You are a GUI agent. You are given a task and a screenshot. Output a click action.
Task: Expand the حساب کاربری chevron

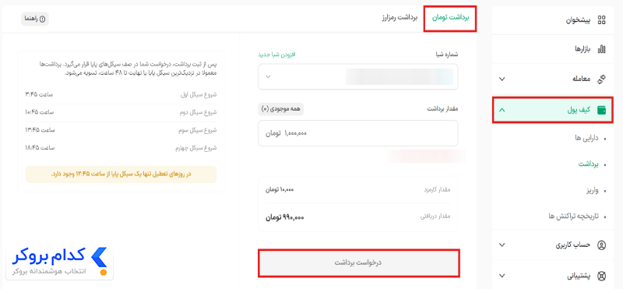coord(502,245)
